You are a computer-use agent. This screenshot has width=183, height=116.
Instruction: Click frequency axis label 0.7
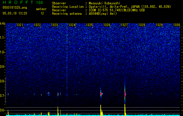point(3,96)
